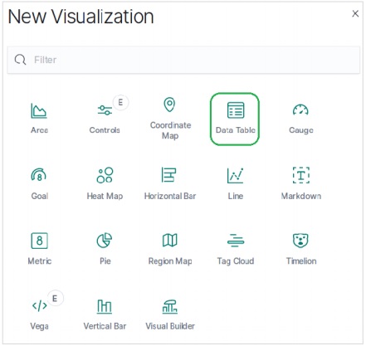Click the experimental E badge on Vega
The image size is (366, 346).
click(55, 298)
